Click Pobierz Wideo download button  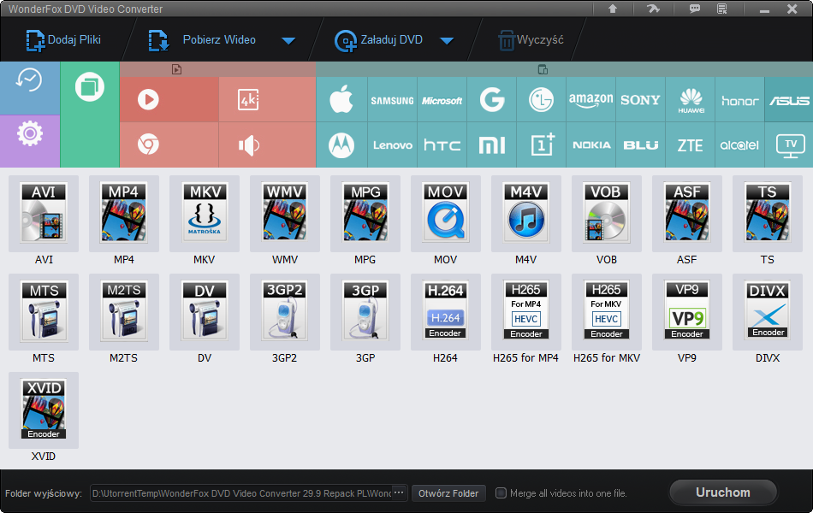point(202,40)
